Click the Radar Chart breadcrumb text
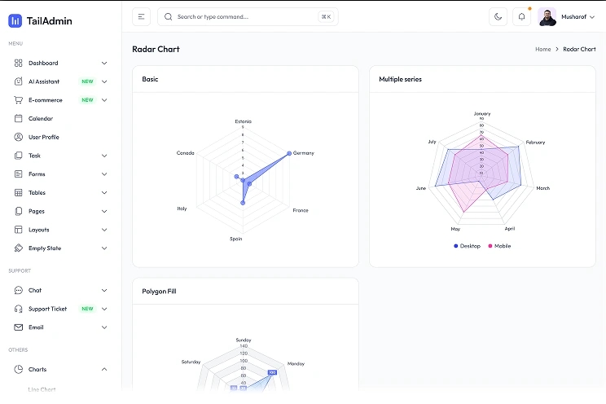 (579, 49)
